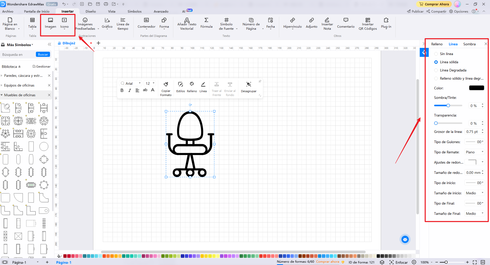The width and height of the screenshot is (490, 265).
Task: Click the Comprar Ahora button
Action: pos(434,4)
